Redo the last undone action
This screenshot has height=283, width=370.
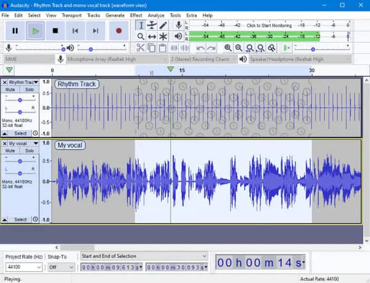click(x=212, y=48)
